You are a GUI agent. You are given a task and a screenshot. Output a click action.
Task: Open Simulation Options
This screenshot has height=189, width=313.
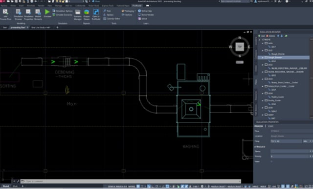coord(63,11)
